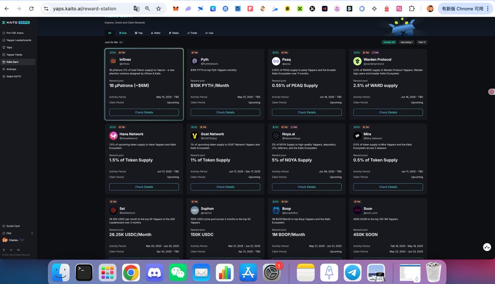Check Details for Warden Protocol

388,112
